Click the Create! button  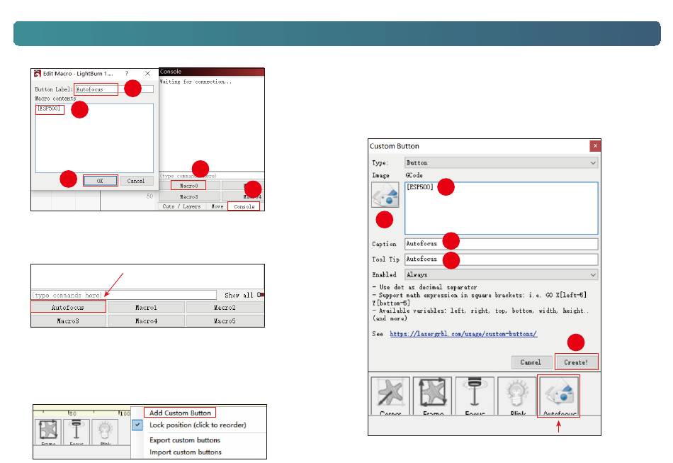tap(576, 362)
